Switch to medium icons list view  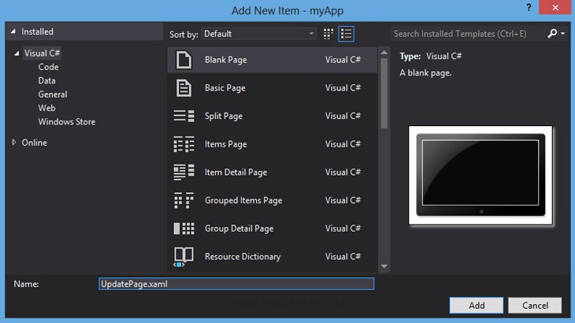click(x=347, y=34)
